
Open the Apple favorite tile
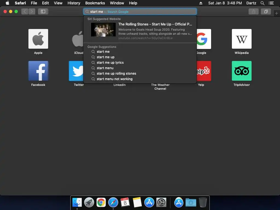point(38,39)
